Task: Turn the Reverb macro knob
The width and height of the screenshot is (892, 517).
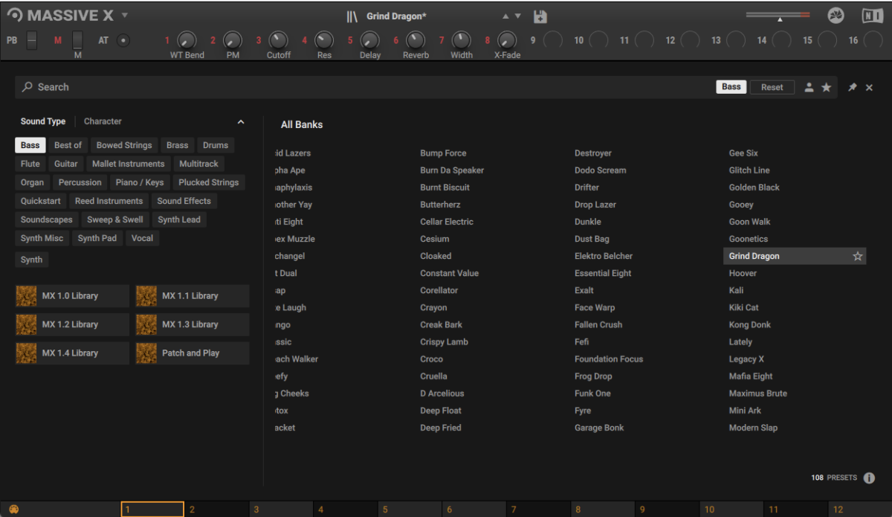Action: click(x=416, y=40)
